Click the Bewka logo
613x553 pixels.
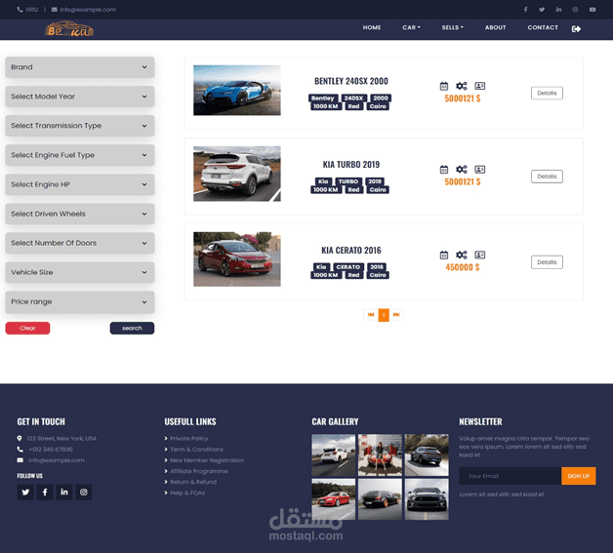click(69, 29)
